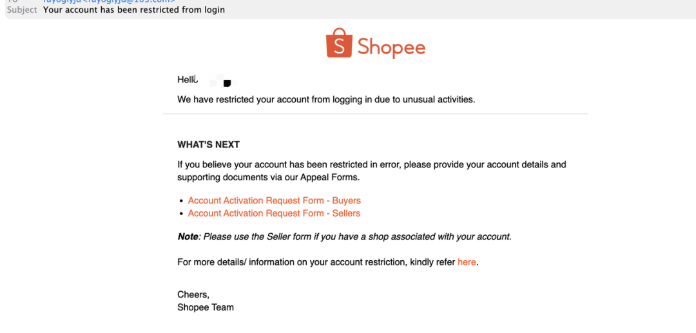696x333 pixels.
Task: Click the "Hello" greeting line
Action: pos(186,80)
